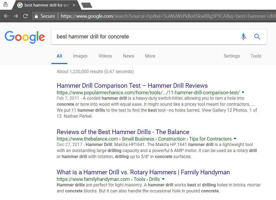Click the popularmechanics.com green URL

(148, 93)
